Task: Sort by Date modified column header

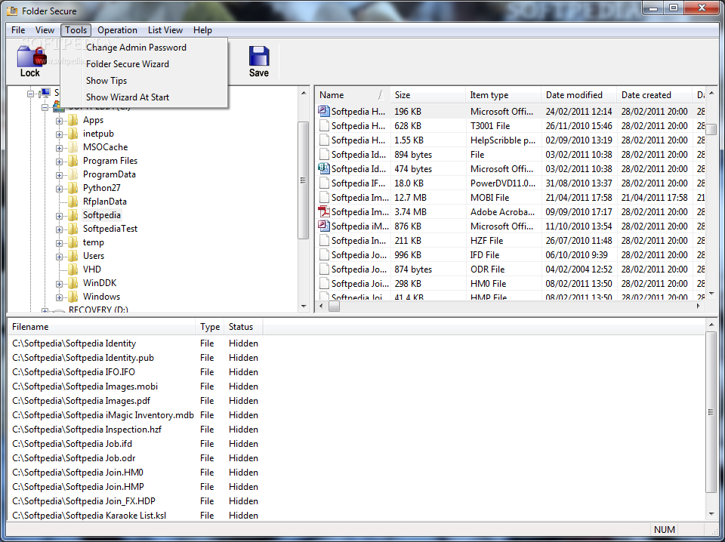Action: tap(579, 94)
